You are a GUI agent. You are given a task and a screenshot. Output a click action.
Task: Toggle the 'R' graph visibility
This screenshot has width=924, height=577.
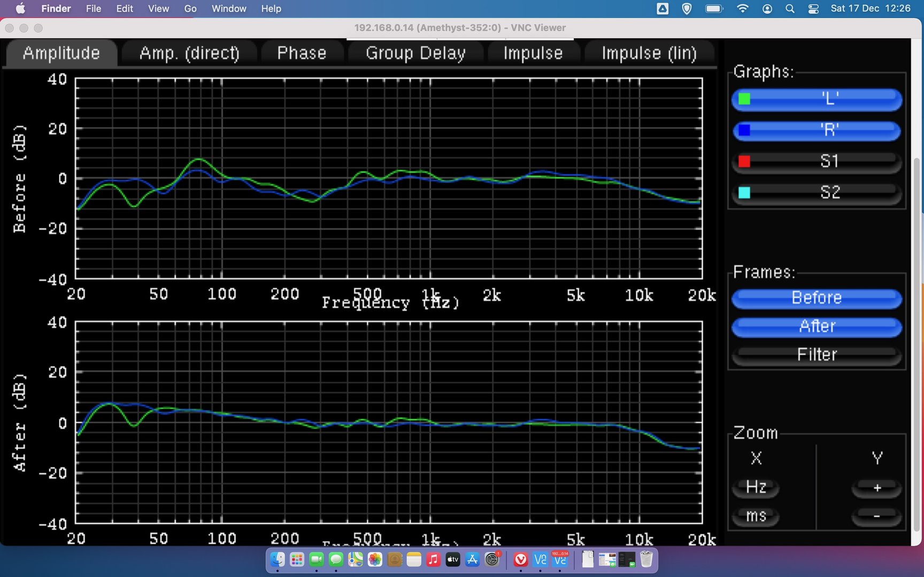[817, 130]
